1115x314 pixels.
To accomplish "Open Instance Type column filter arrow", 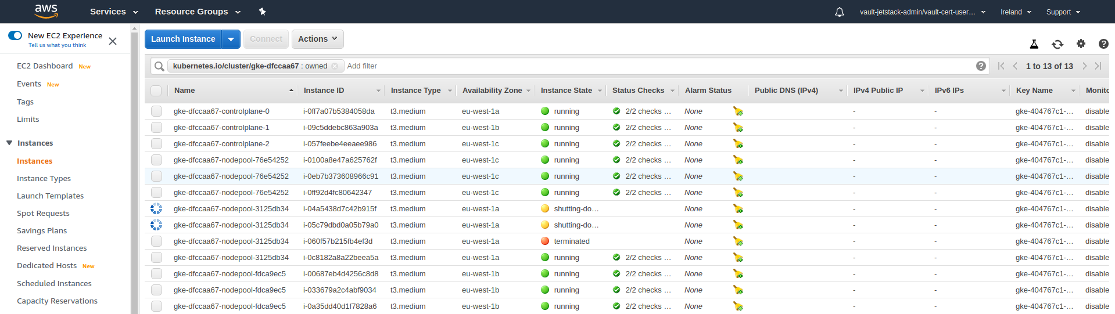I will coord(450,91).
